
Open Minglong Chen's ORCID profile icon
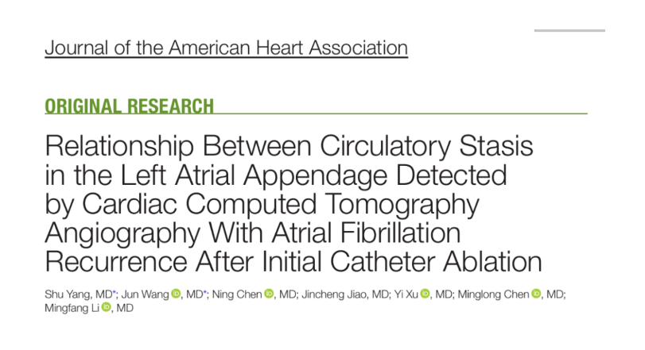tap(536, 294)
